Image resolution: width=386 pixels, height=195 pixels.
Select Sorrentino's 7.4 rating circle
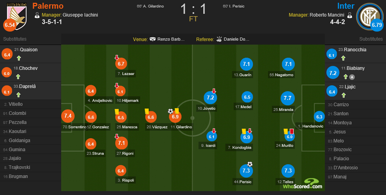pyautogui.click(x=68, y=116)
